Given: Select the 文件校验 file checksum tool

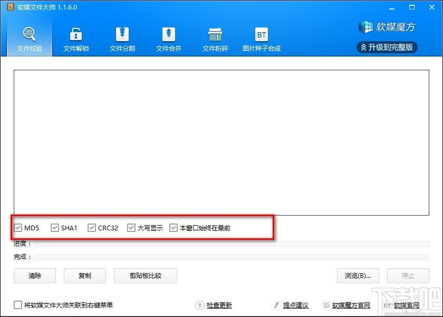Looking at the screenshot, I should pos(30,40).
